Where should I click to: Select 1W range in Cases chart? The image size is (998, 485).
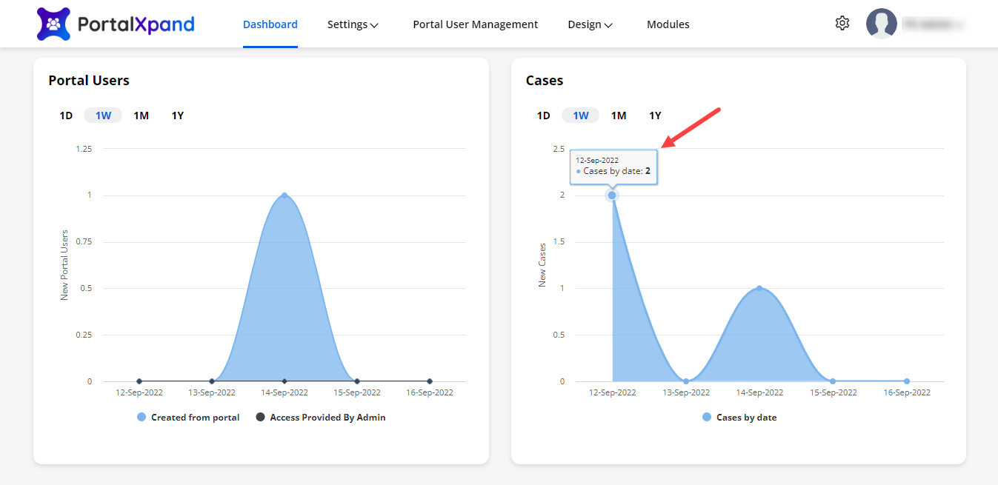pyautogui.click(x=581, y=116)
